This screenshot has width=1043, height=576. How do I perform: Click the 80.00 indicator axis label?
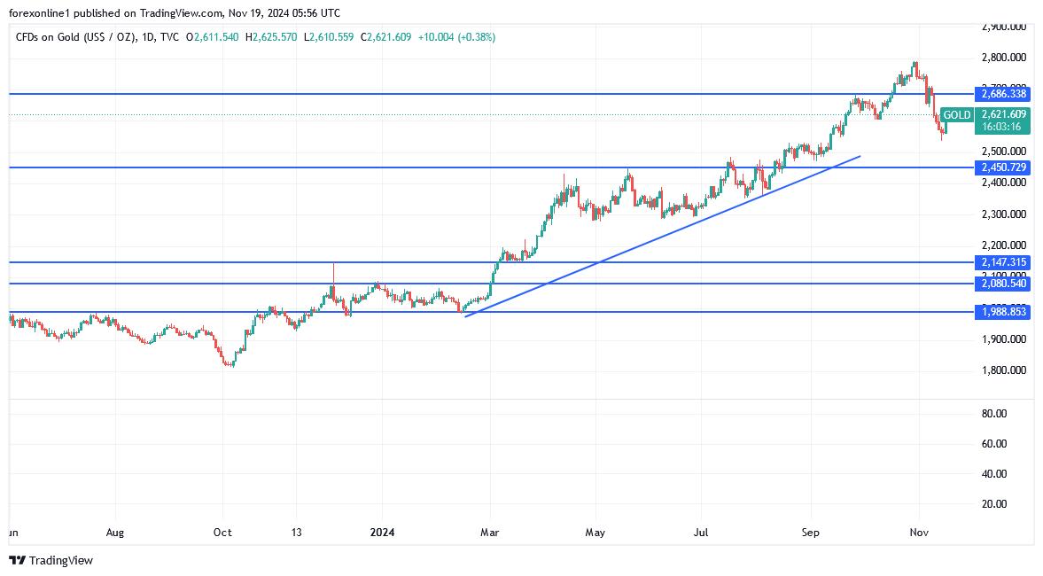994,414
